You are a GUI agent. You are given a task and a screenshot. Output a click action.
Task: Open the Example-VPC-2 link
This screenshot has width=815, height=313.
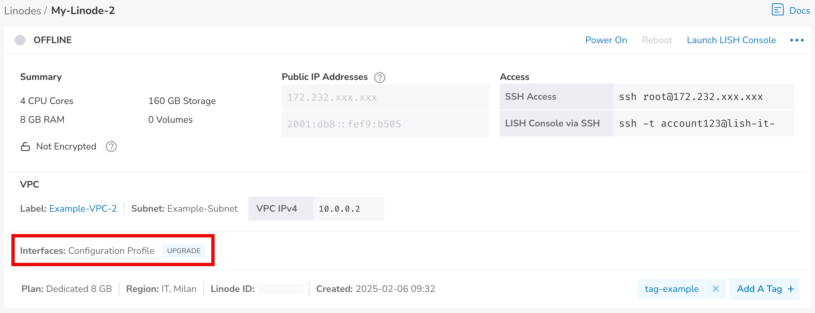(x=83, y=209)
